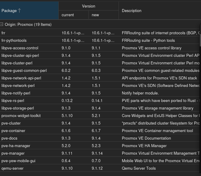
Task: Click the current version column header
Action: pyautogui.click(x=73, y=15)
